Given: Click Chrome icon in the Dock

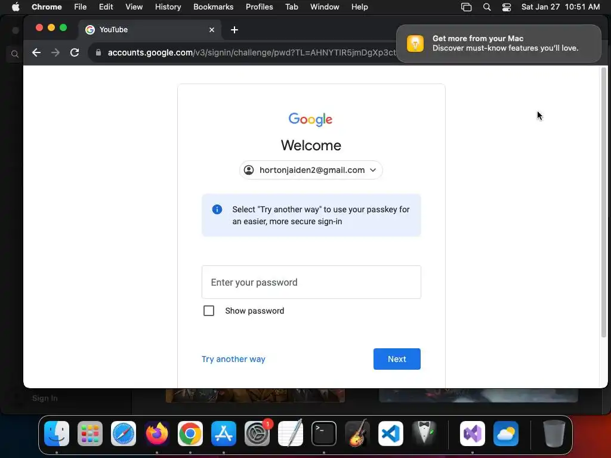Looking at the screenshot, I should [190, 434].
